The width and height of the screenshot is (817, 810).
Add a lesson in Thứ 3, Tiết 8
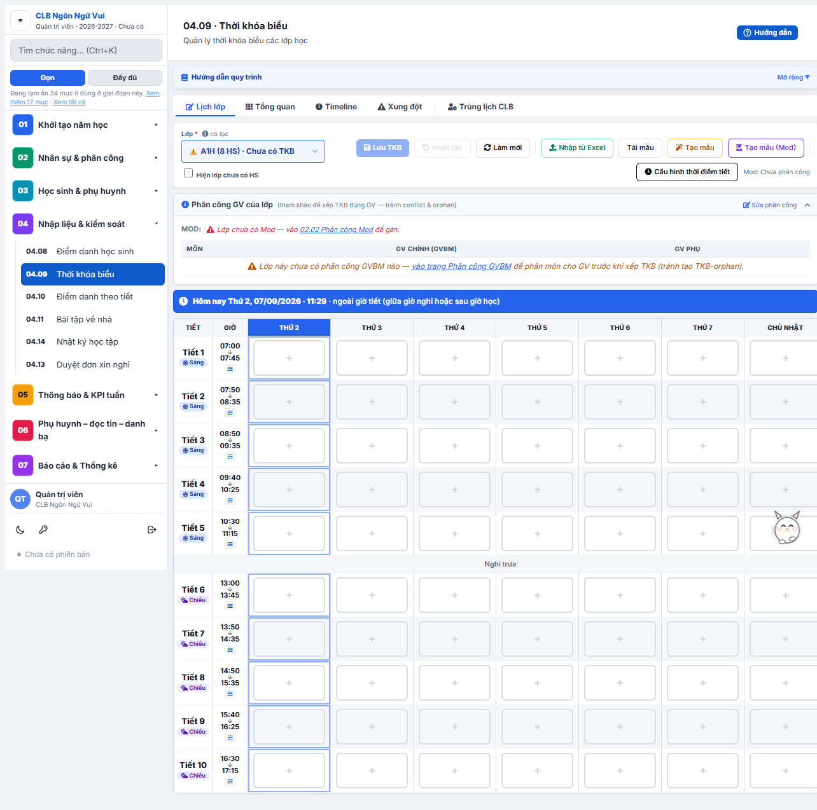point(372,683)
